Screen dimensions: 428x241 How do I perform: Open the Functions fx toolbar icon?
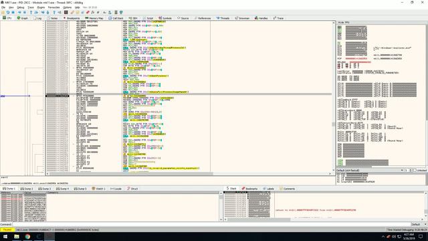pos(93,12)
